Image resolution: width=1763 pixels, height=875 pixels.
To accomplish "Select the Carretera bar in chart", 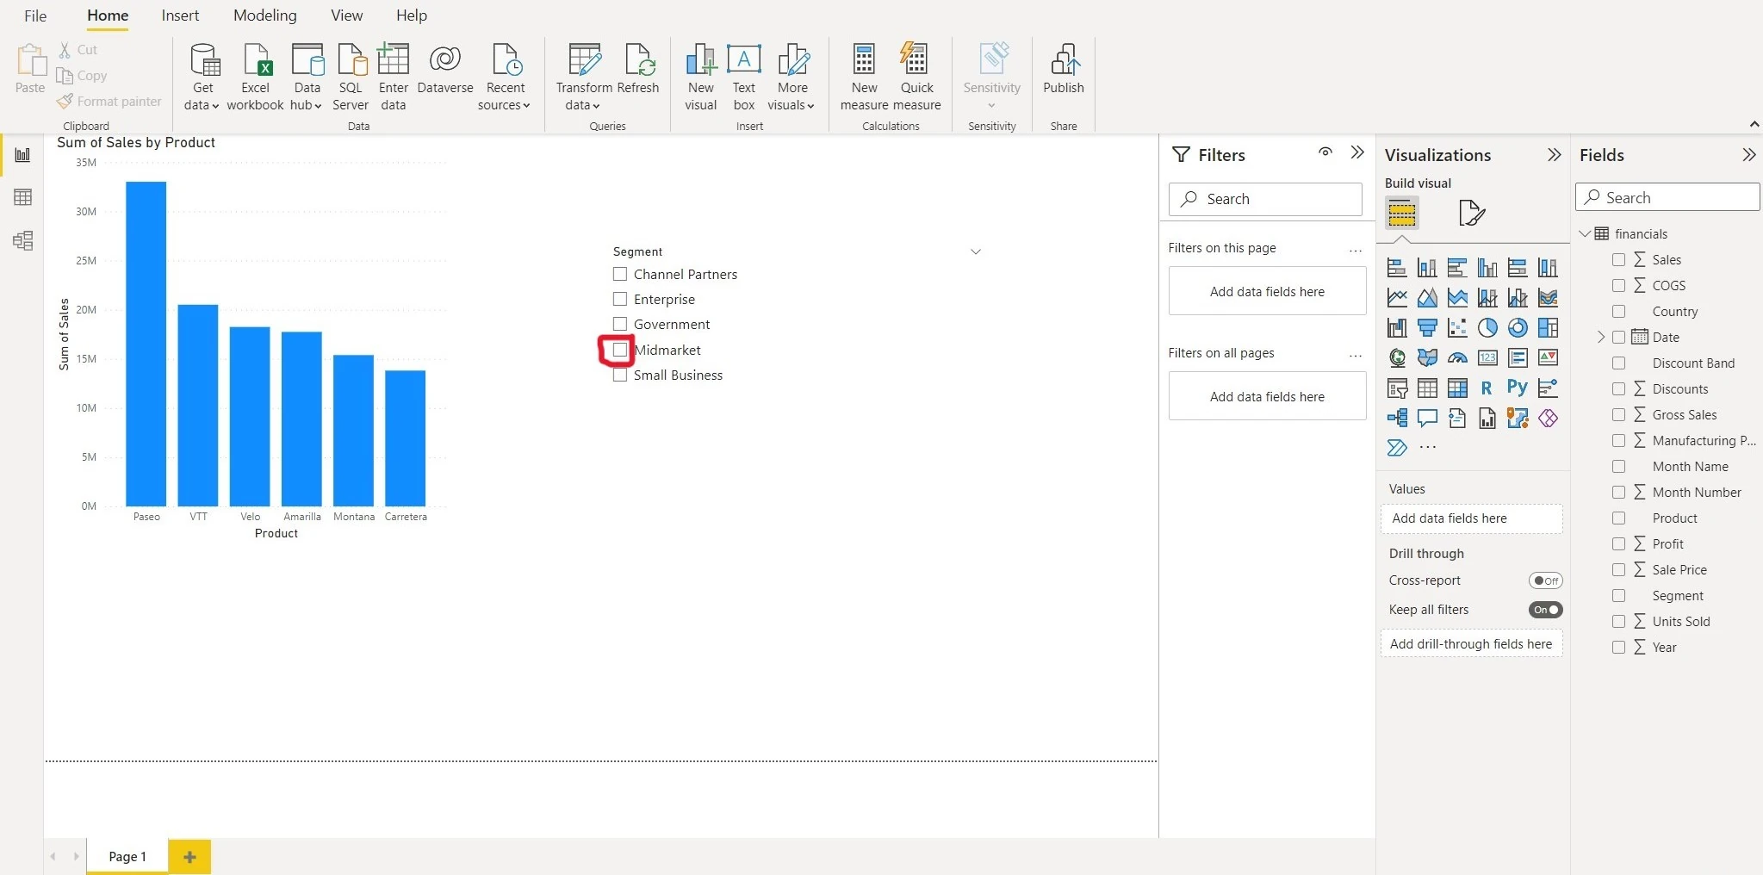I will click(406, 438).
